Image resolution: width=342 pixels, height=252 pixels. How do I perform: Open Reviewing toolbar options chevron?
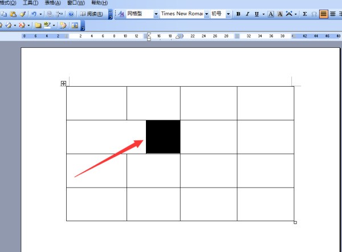pyautogui.click(x=83, y=26)
